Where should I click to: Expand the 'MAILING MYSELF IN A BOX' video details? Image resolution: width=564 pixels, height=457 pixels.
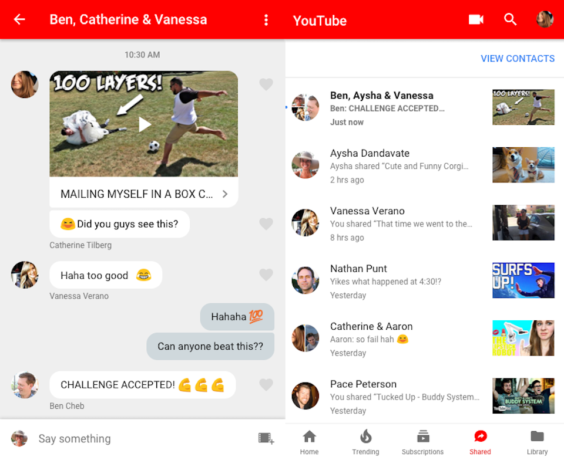(x=225, y=194)
